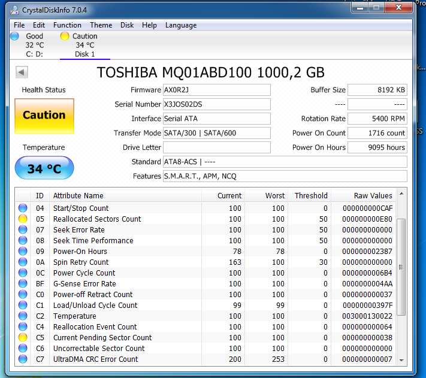Click the TOSHIBA MQ01ABD100 1000,2 GB title
This screenshot has width=426, height=378.
211,72
